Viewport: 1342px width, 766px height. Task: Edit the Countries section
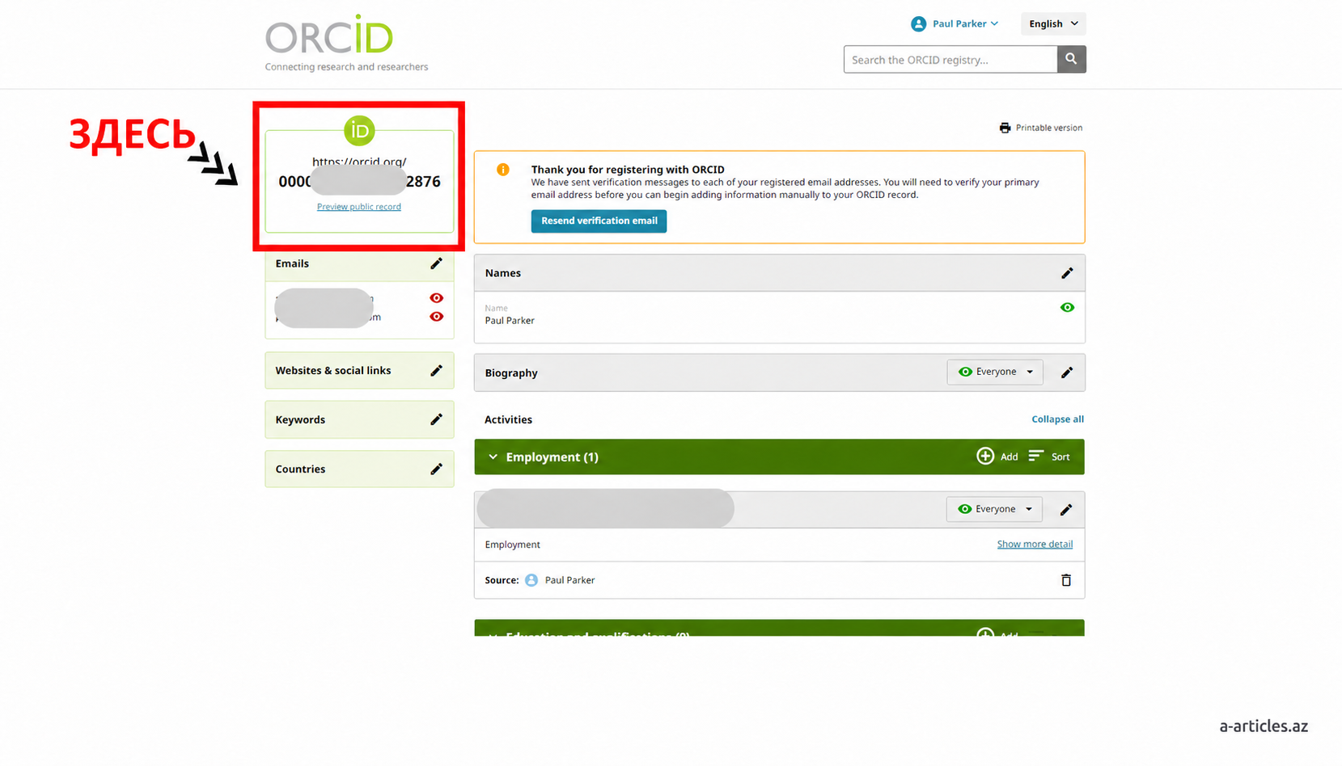436,469
